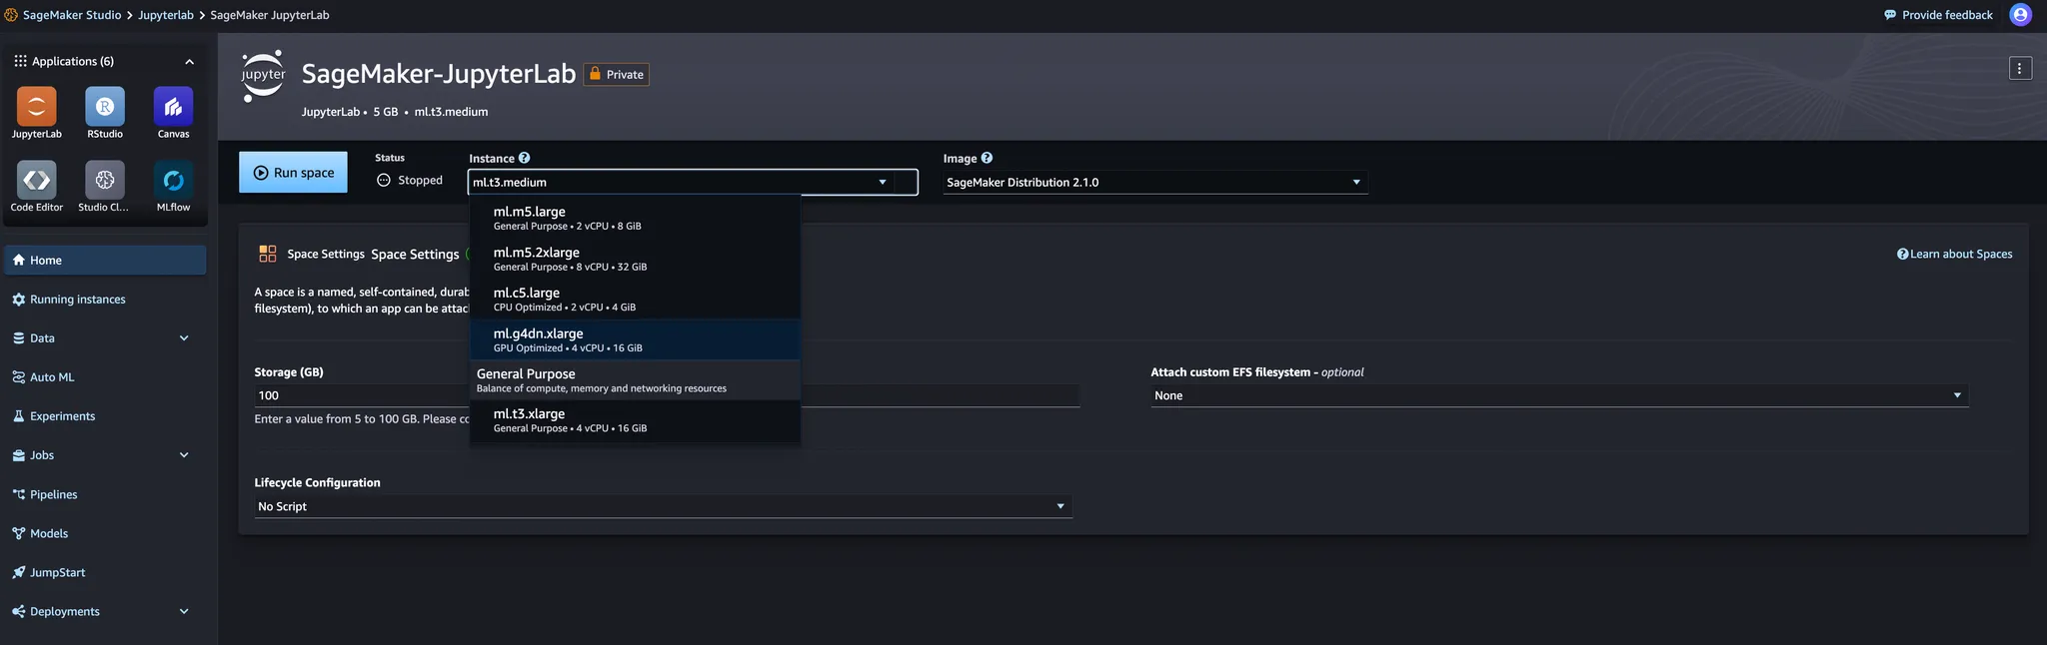
Task: Choose ml.g4dn.xlarge GPU instance option
Action: pyautogui.click(x=635, y=339)
